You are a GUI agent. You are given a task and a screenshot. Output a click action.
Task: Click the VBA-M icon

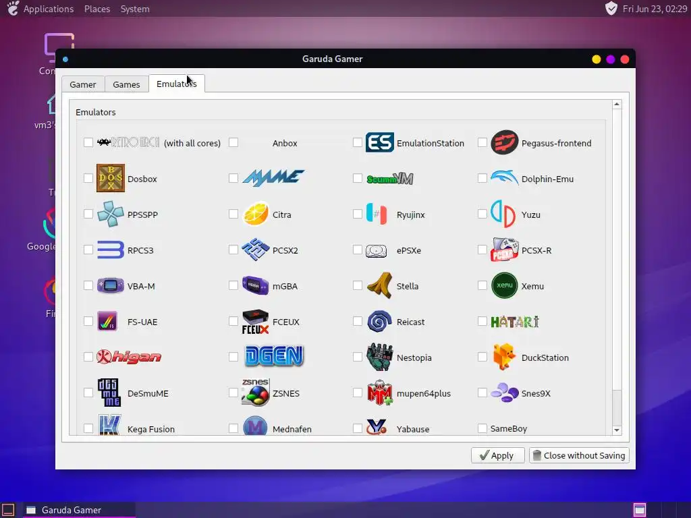pyautogui.click(x=111, y=285)
